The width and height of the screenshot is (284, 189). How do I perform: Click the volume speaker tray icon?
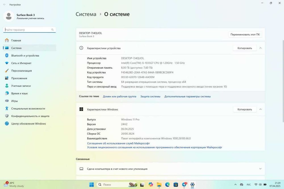(260, 184)
